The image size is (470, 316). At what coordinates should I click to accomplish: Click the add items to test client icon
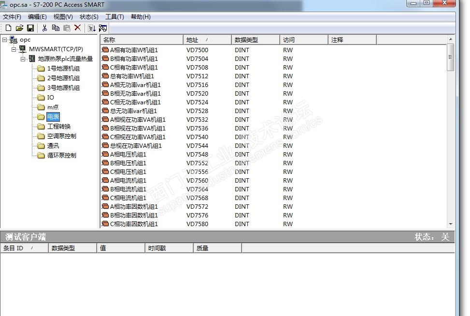pos(92,28)
